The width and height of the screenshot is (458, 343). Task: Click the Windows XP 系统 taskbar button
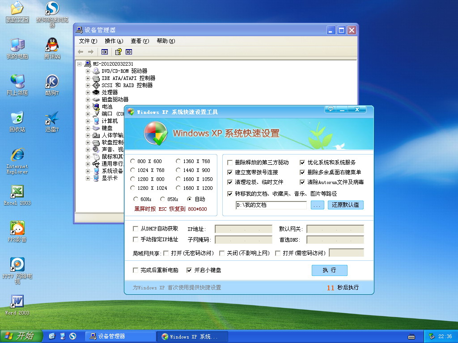pyautogui.click(x=193, y=336)
